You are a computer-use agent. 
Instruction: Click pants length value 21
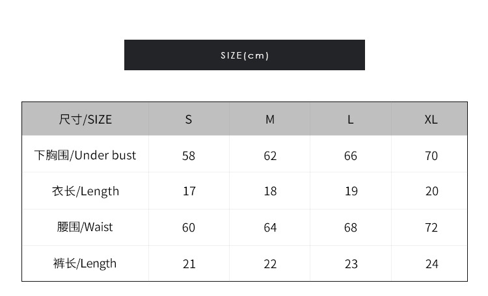189,263
